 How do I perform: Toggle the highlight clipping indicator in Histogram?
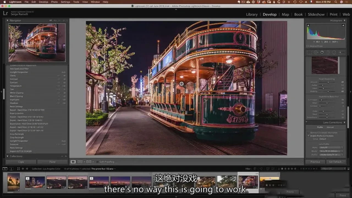pos(343,25)
